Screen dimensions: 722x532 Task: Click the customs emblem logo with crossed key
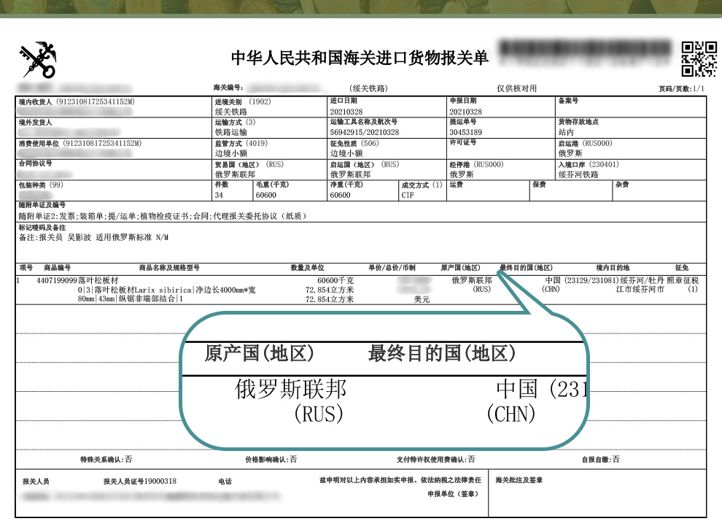(38, 61)
